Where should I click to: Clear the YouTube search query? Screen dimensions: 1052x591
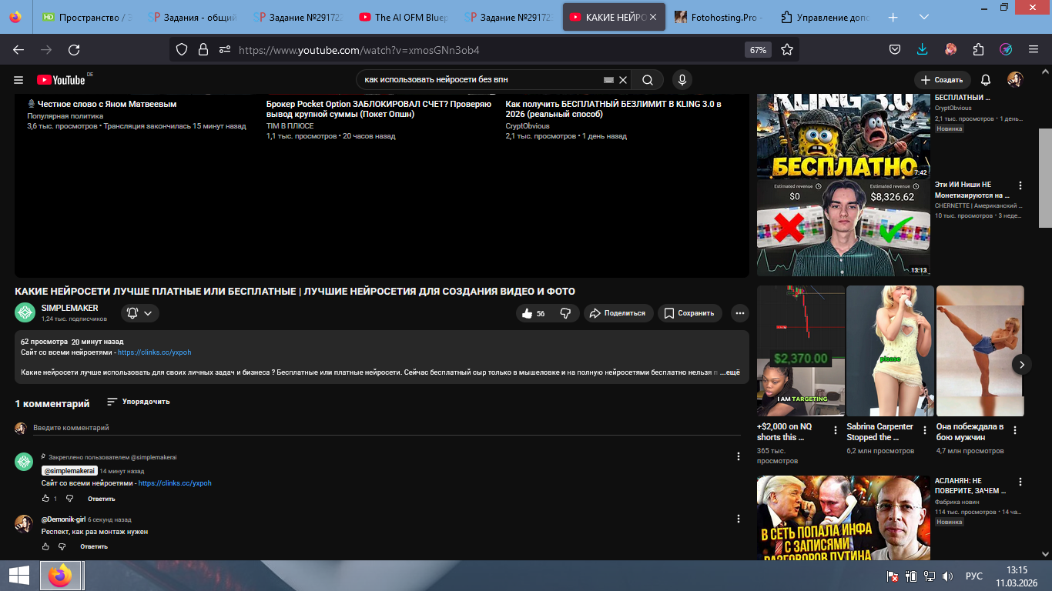click(624, 80)
